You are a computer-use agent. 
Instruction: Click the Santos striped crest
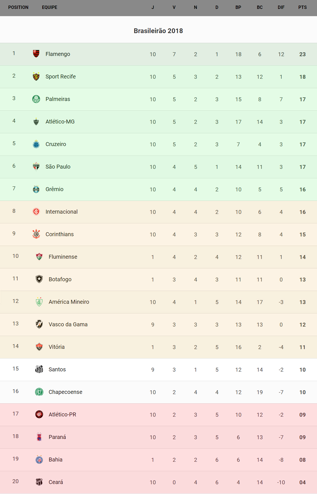(x=39, y=369)
